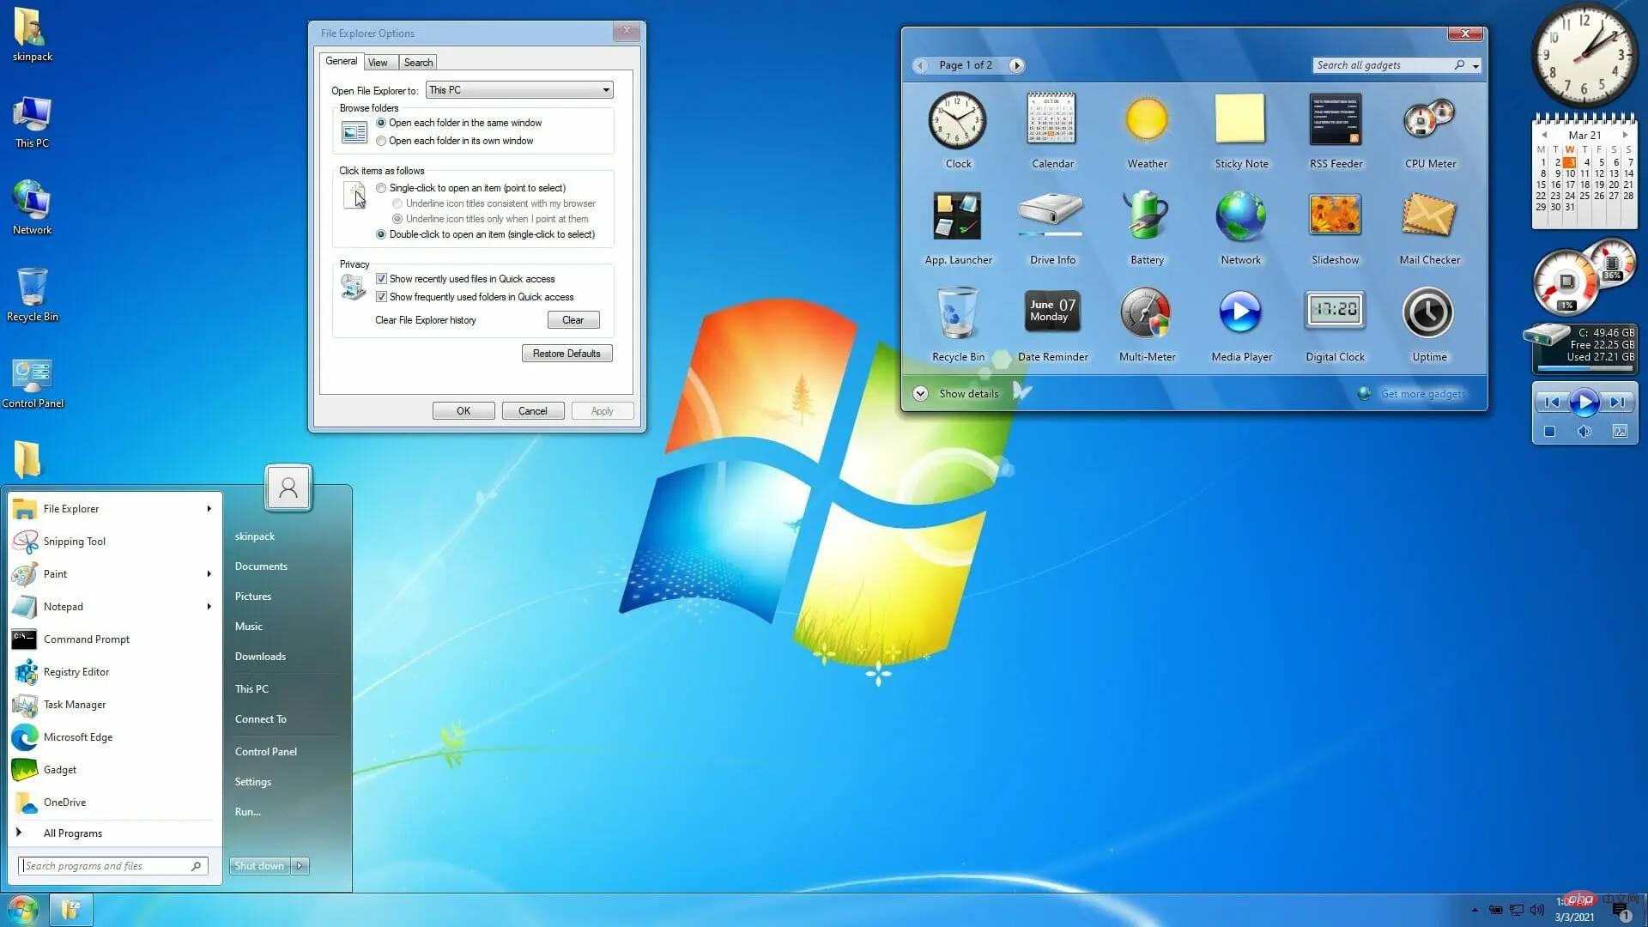Viewport: 1648px width, 927px height.
Task: Click the Clear history button
Action: (x=572, y=319)
